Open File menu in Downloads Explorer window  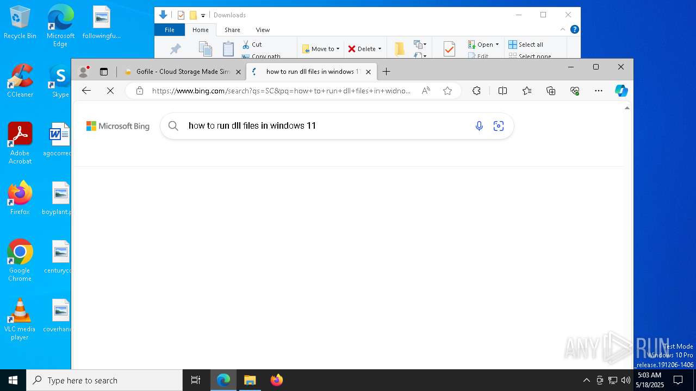(170, 30)
